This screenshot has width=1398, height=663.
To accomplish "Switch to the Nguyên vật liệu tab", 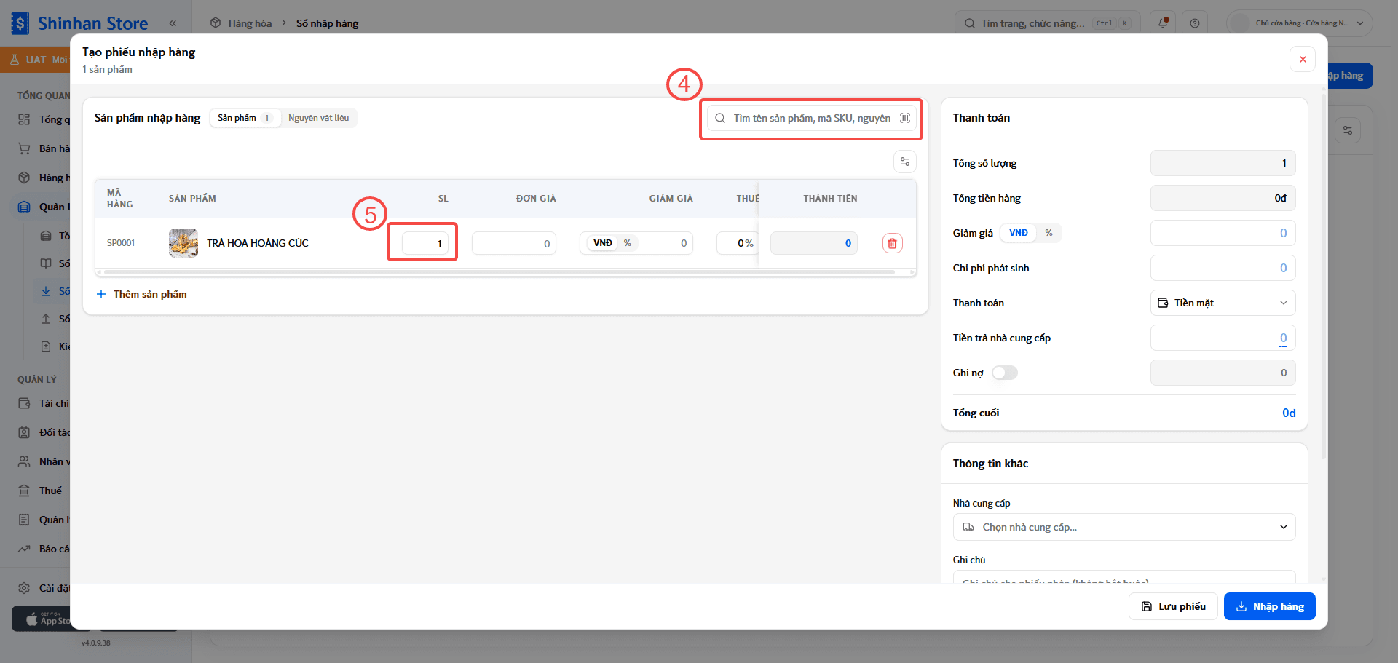I will (318, 118).
